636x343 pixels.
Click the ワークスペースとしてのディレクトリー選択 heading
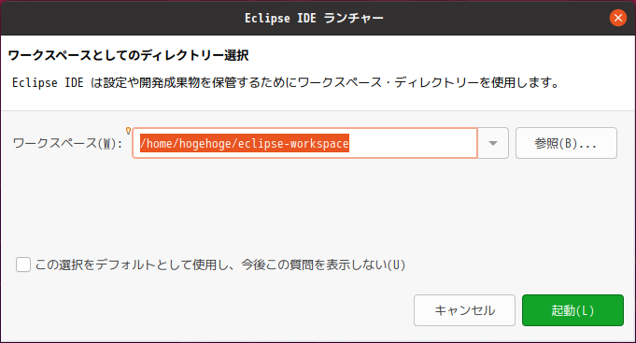click(x=128, y=55)
